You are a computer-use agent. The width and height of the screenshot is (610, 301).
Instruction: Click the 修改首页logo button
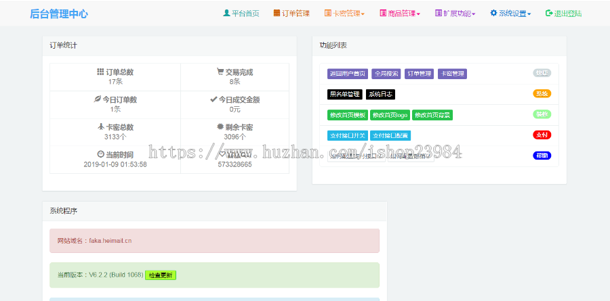point(390,115)
